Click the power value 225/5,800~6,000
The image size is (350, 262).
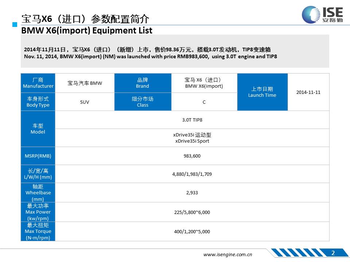192,212
